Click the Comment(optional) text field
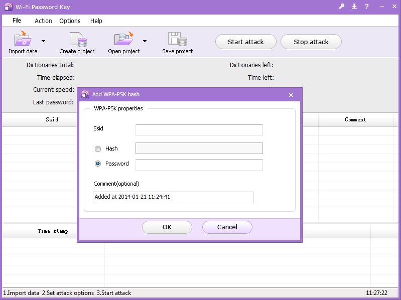 click(x=173, y=197)
